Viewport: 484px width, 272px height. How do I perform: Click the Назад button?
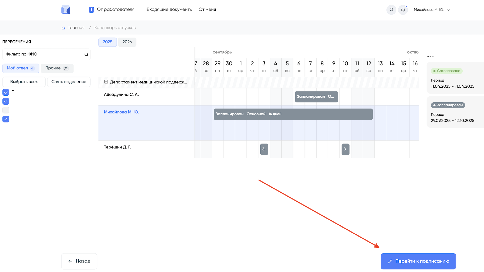(79, 261)
